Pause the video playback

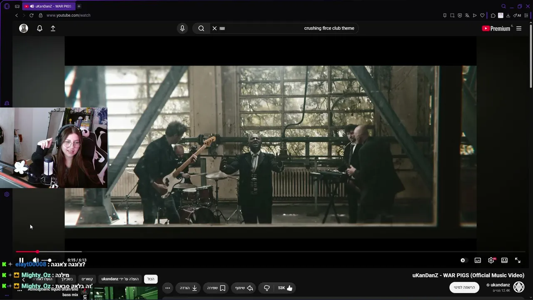click(21, 260)
